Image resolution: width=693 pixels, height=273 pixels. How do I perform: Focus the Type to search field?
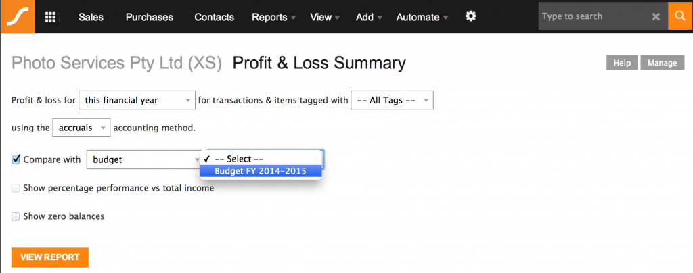click(594, 16)
